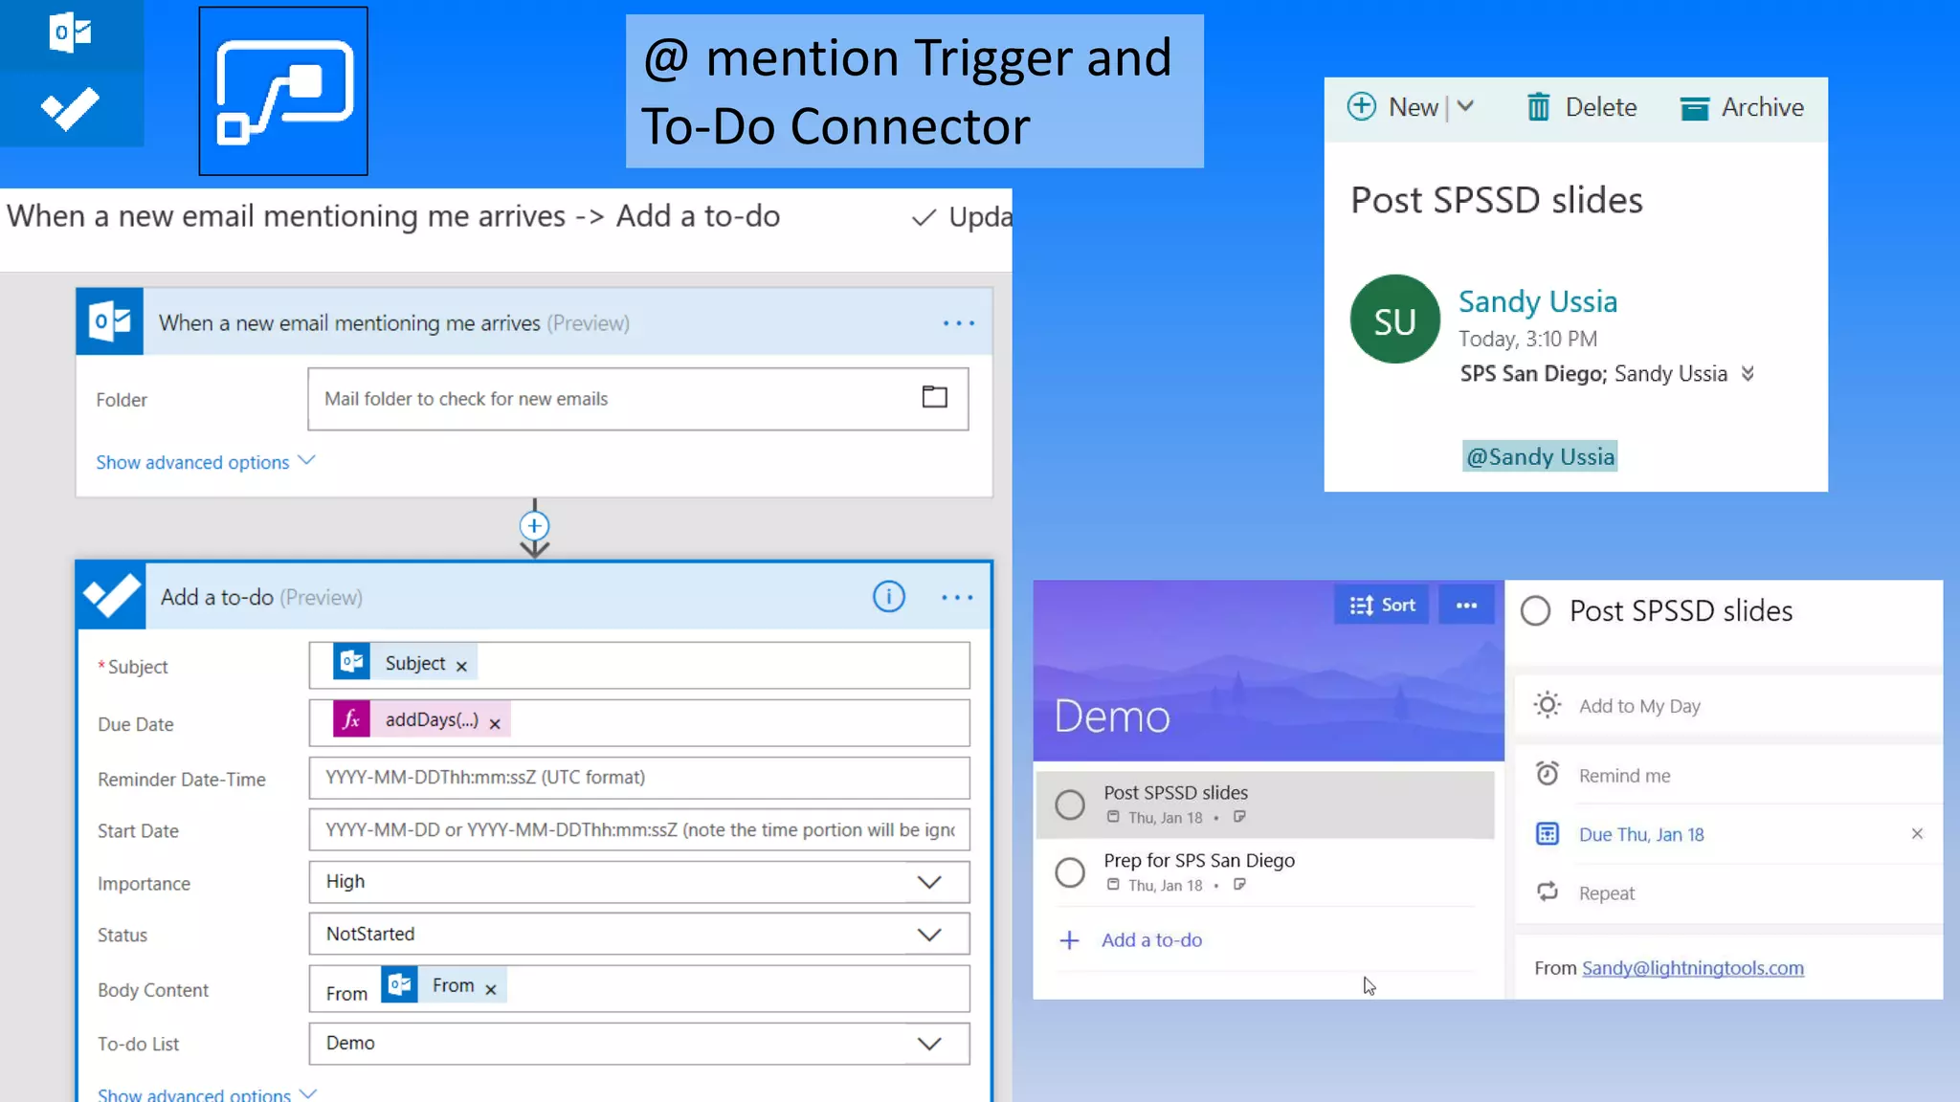The width and height of the screenshot is (1960, 1102).
Task: Click the Delete trash icon in the mail toolbar
Action: tap(1538, 107)
